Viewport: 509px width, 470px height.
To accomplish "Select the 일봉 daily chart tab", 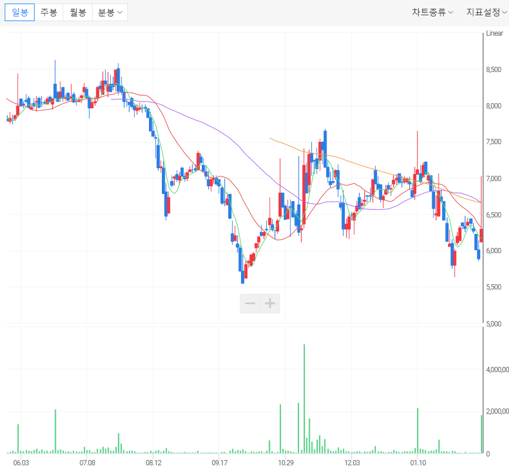I will 19,12.
